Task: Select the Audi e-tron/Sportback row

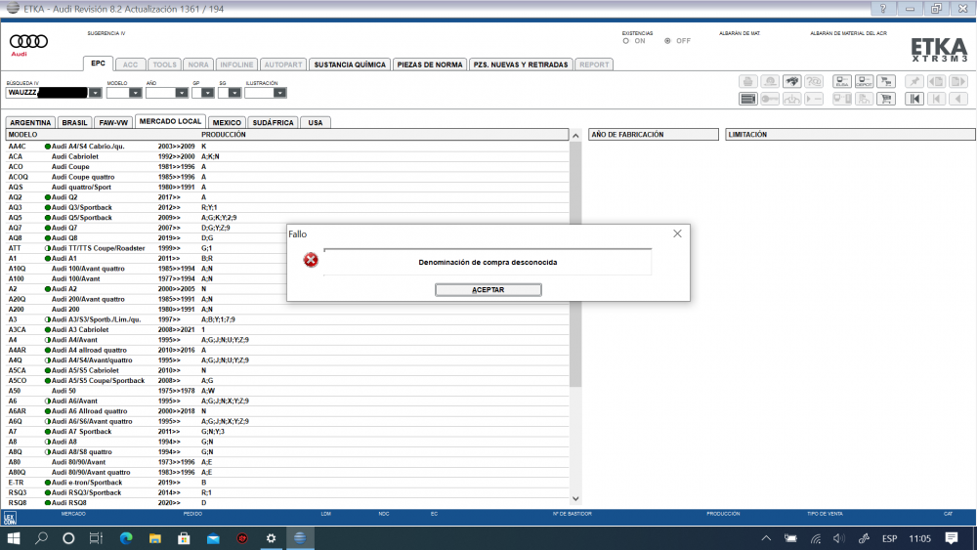Action: click(x=287, y=483)
